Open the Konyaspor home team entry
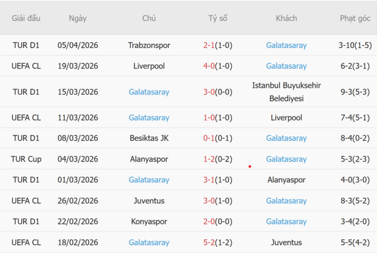Screen dimensions: 377x257 pos(149,222)
